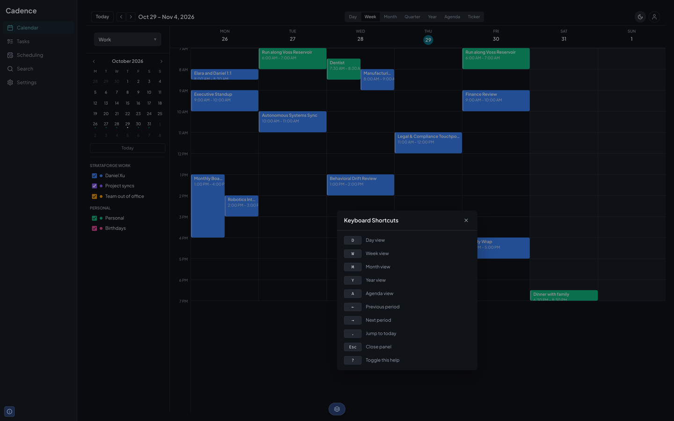Screen dimensions: 674x421
Task: Open Legal & Compliance Touchpoint event
Action: [x=428, y=143]
